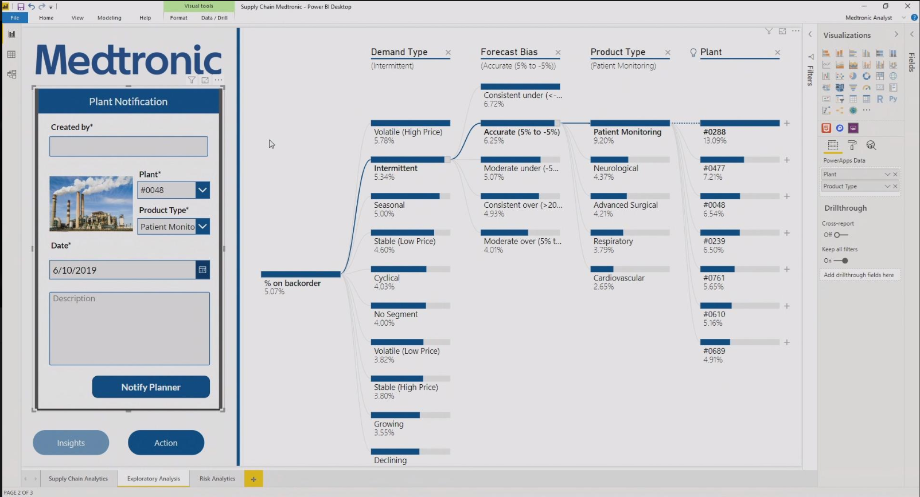Undo the last action
920x497 pixels.
tap(32, 7)
